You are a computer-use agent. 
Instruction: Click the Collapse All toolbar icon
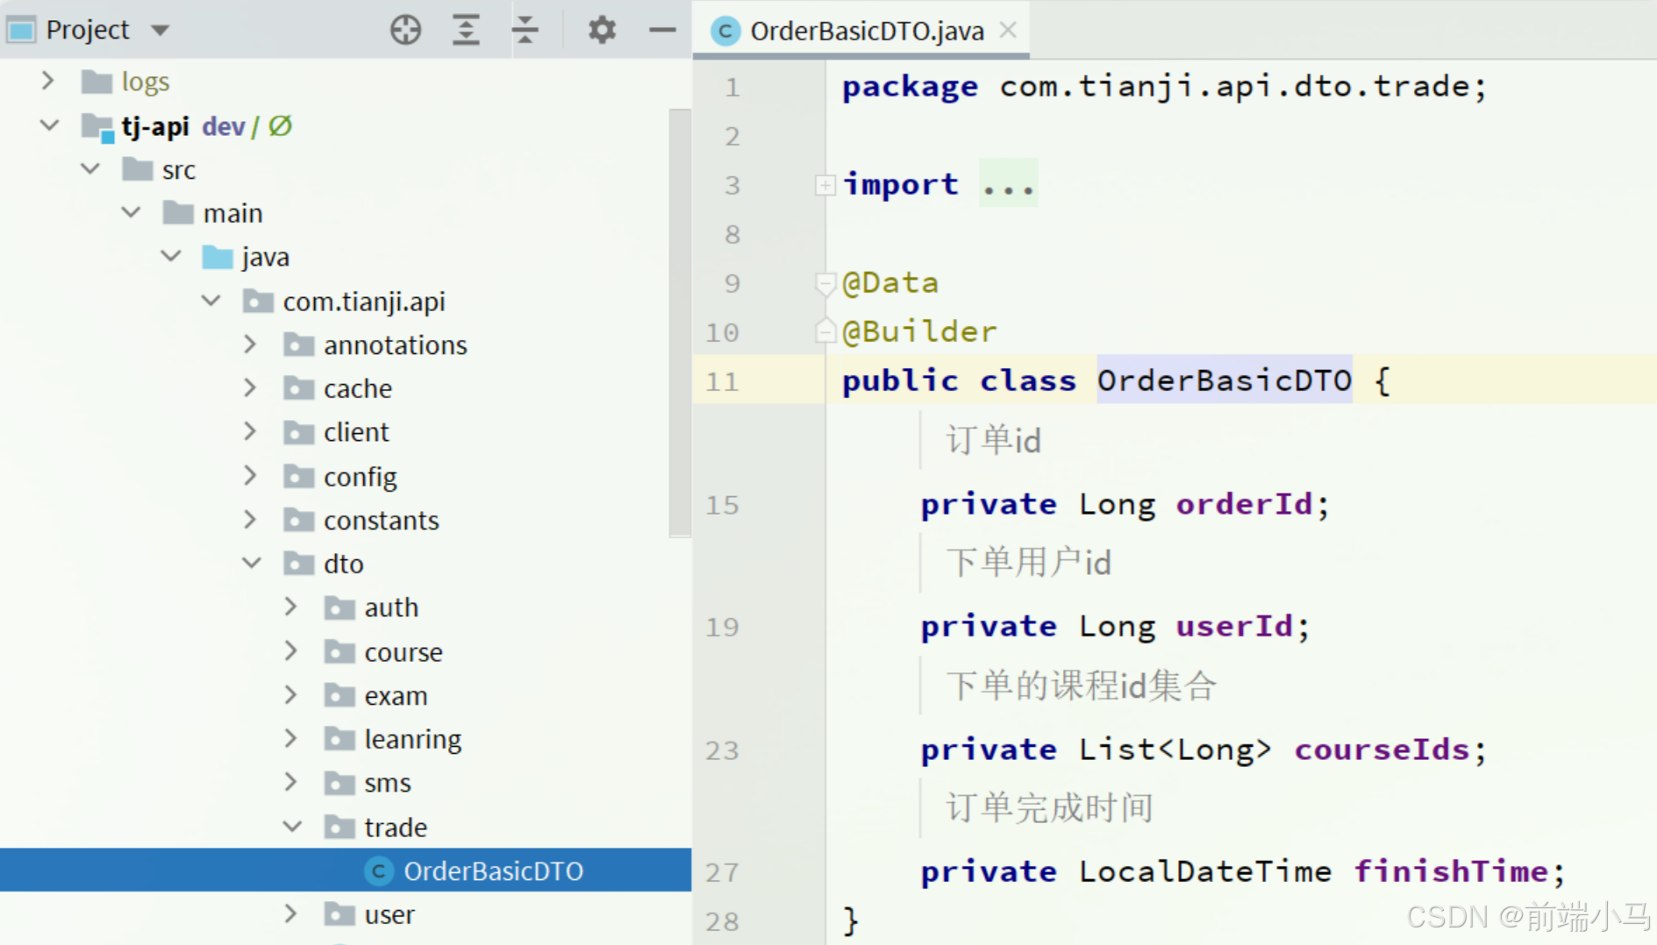tap(525, 30)
